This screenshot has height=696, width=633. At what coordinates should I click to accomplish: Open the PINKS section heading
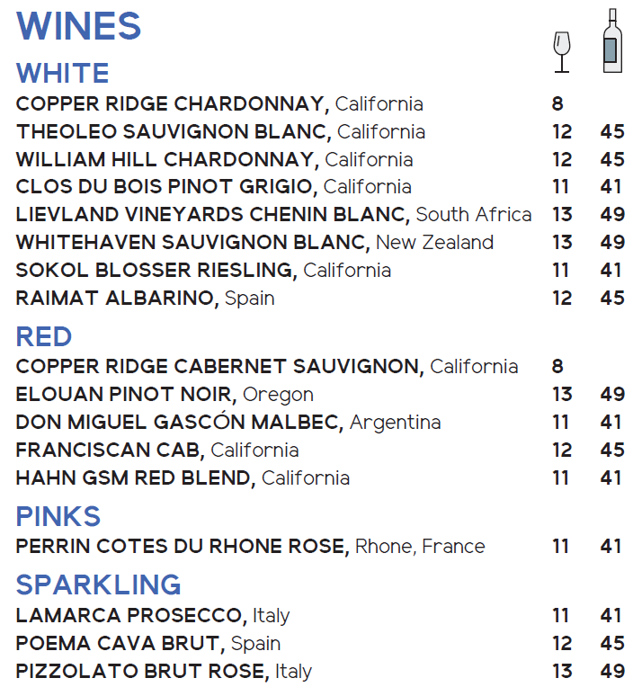[x=58, y=516]
